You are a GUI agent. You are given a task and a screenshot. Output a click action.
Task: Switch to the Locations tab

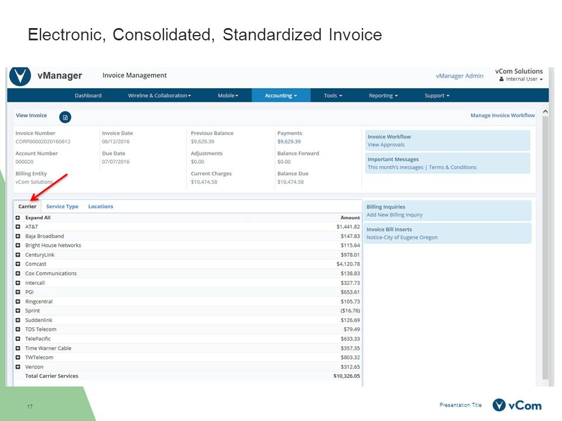(x=101, y=206)
